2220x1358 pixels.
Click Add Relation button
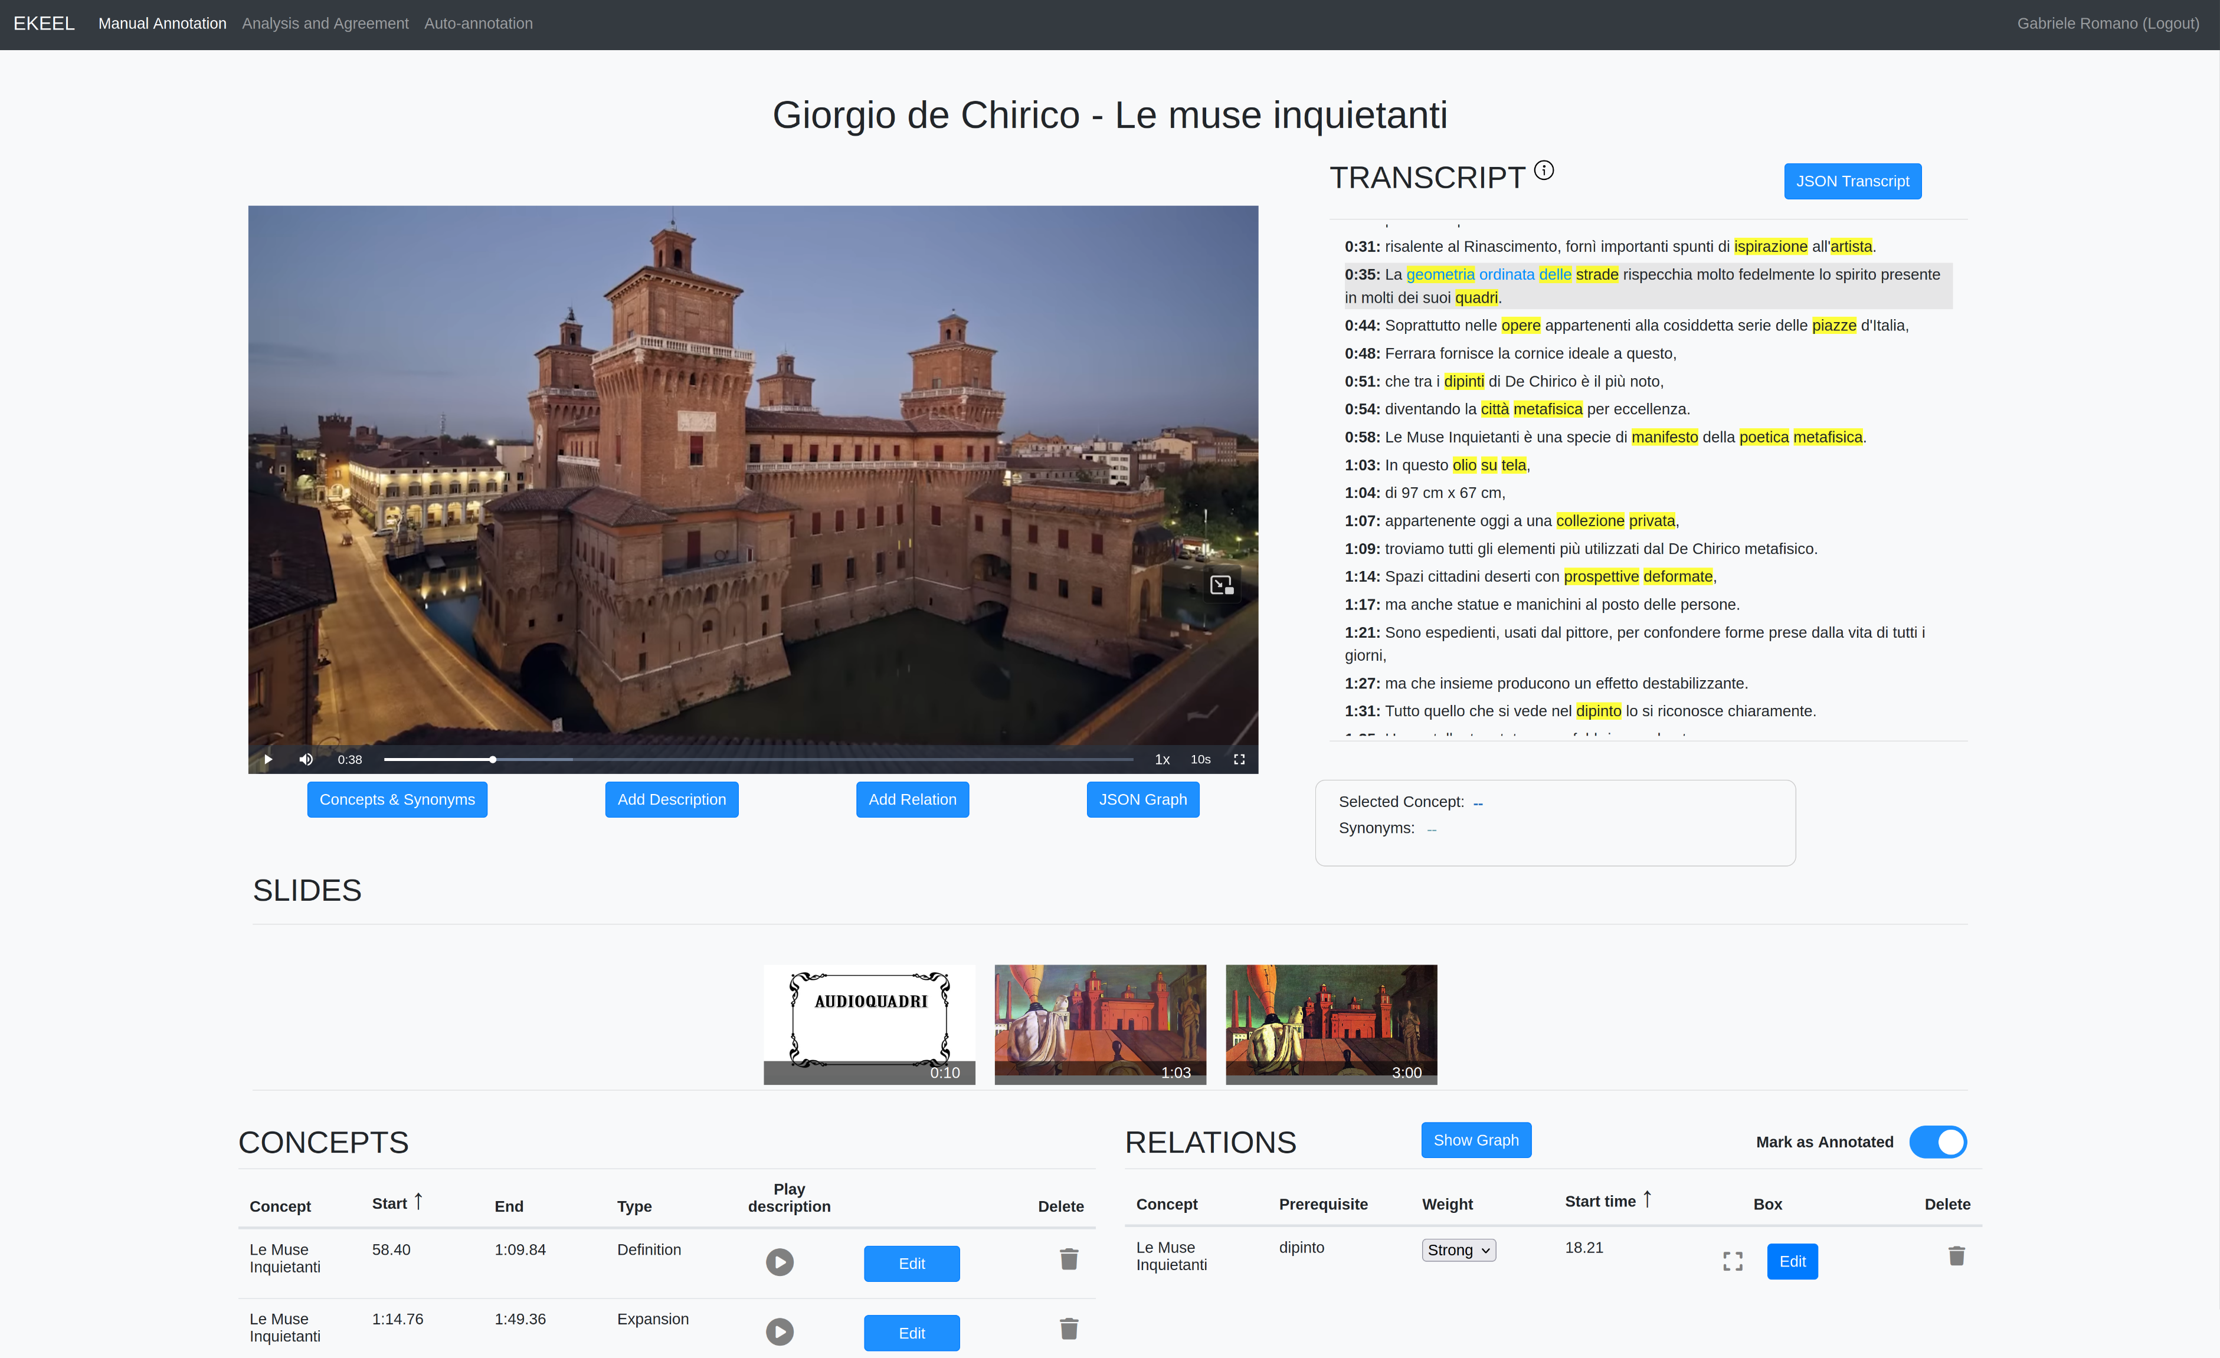[x=913, y=800]
